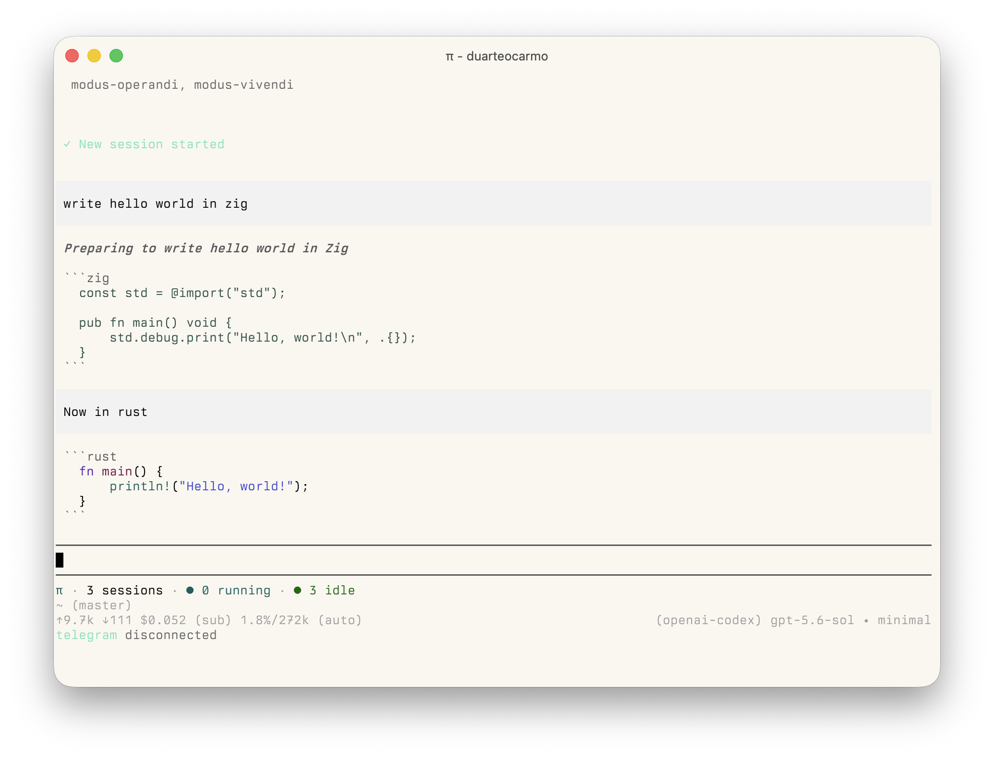The height and width of the screenshot is (758, 994).
Task: Click the '3 idle' status text
Action: tap(332, 591)
